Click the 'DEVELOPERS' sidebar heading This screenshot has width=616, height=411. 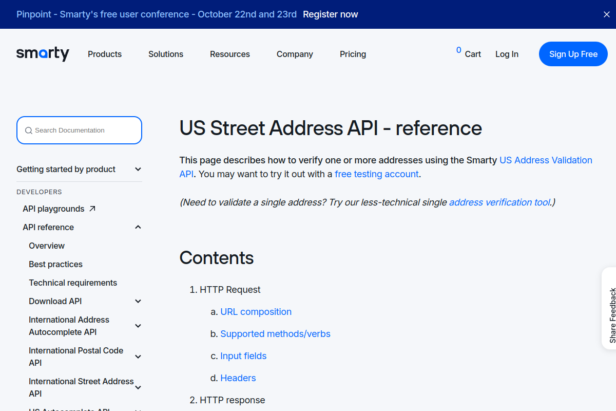point(39,192)
